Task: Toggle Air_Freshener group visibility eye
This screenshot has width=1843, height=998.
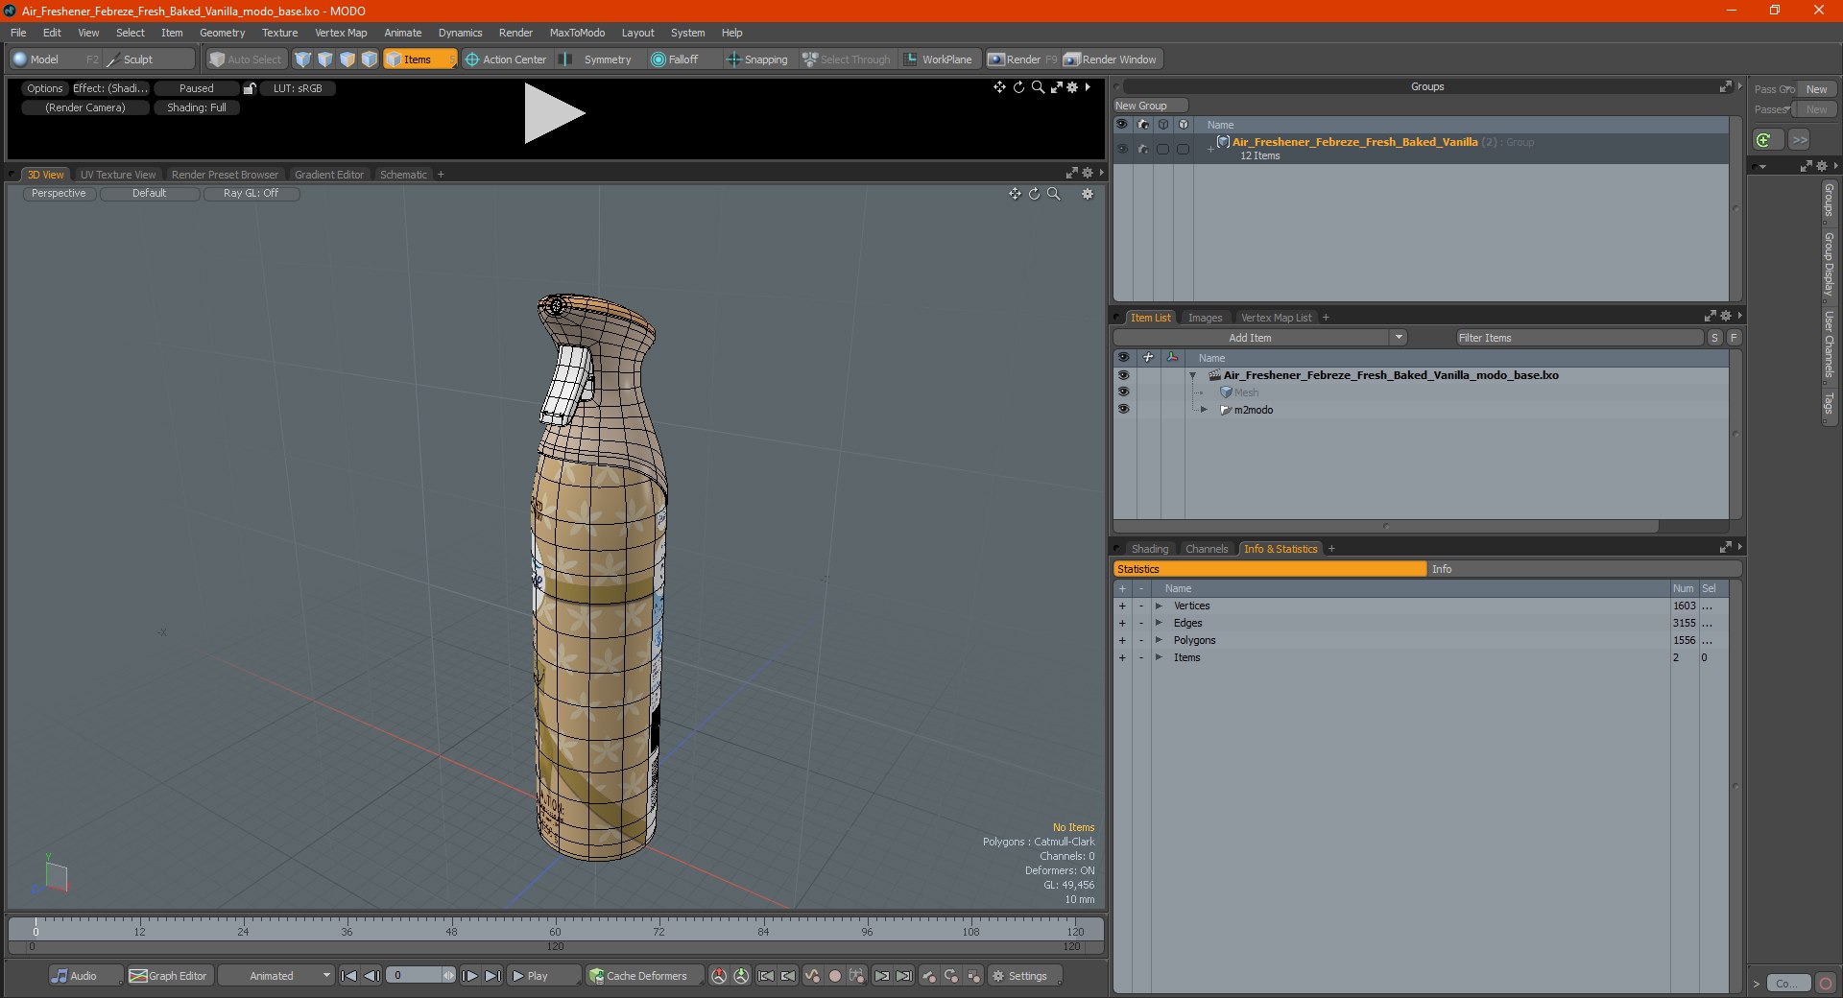Action: point(1122,149)
